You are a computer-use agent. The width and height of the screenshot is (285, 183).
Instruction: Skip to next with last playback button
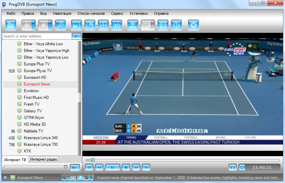tap(146, 167)
